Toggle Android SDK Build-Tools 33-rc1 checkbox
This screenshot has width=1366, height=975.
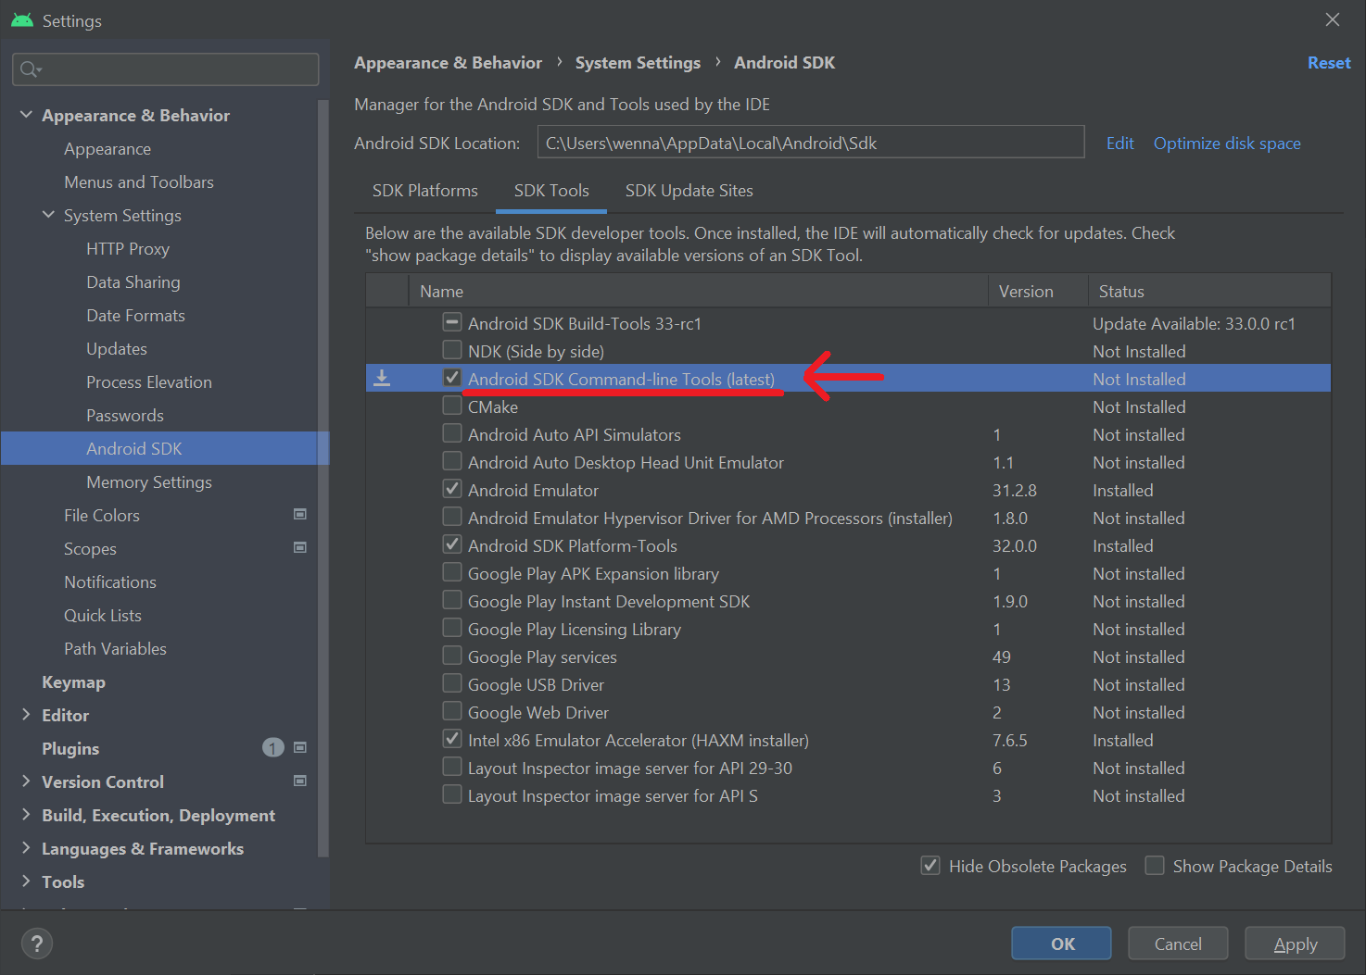point(452,322)
